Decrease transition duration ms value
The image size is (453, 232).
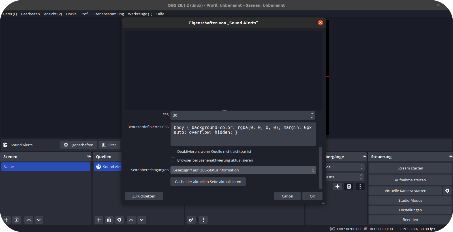coord(361,179)
